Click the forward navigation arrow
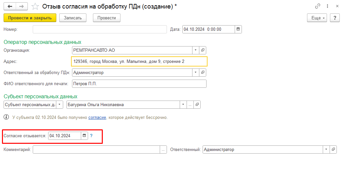The image size is (345, 169). [22, 7]
